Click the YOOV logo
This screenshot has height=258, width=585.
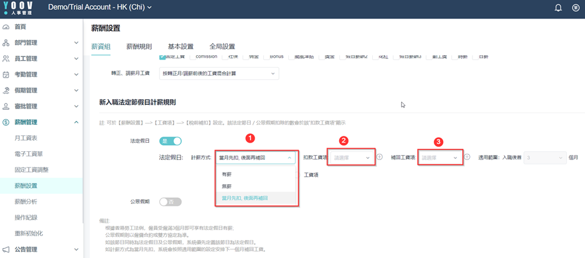[x=19, y=7]
